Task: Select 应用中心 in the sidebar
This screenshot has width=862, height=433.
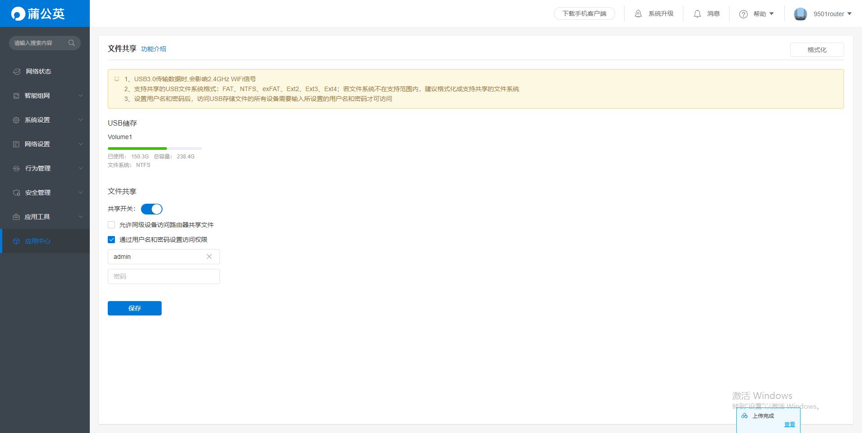Action: coord(38,241)
